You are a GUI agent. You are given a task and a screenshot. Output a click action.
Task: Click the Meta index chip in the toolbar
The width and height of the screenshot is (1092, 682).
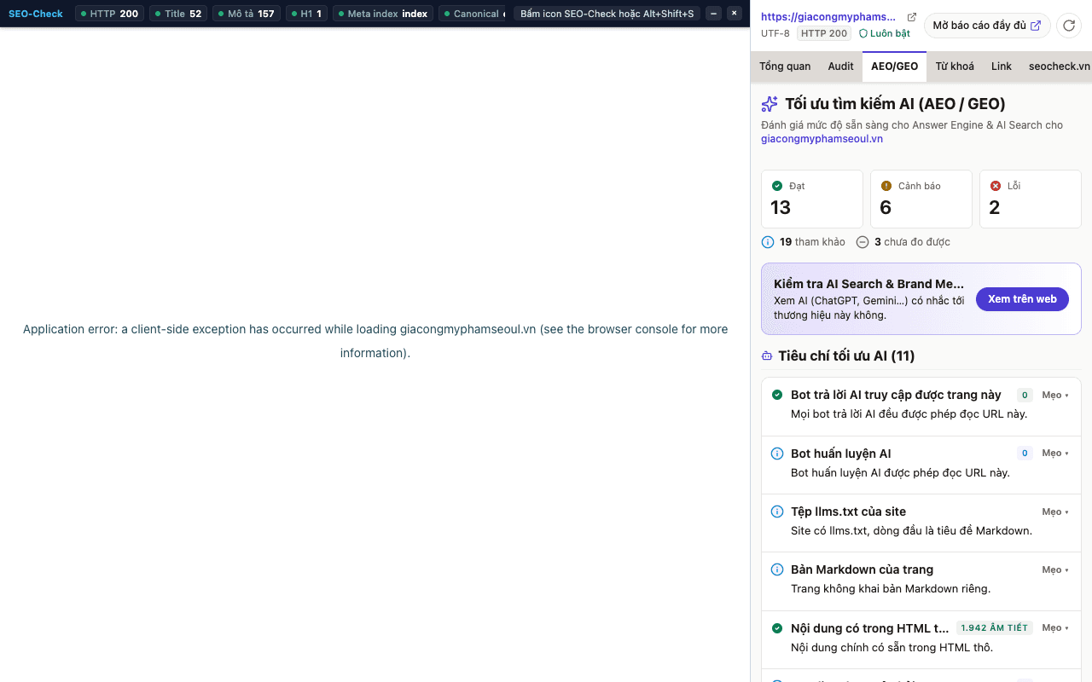(383, 14)
